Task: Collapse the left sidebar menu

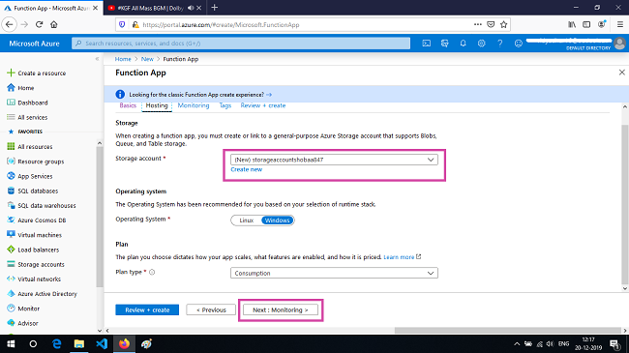Action: coord(97,59)
